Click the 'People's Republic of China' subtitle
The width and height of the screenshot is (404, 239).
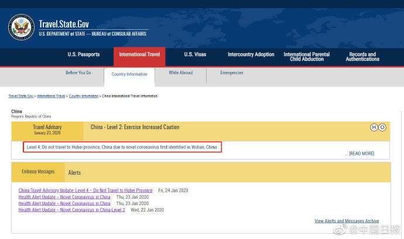pos(31,116)
